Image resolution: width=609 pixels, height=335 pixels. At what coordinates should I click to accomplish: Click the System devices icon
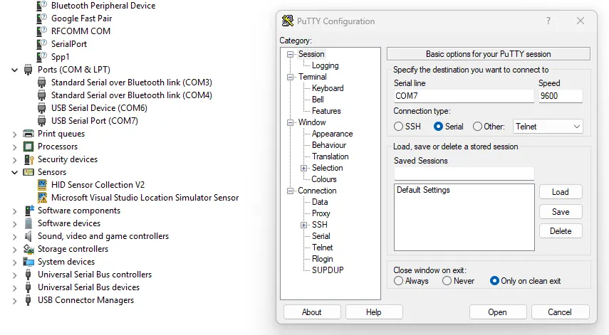[28, 262]
